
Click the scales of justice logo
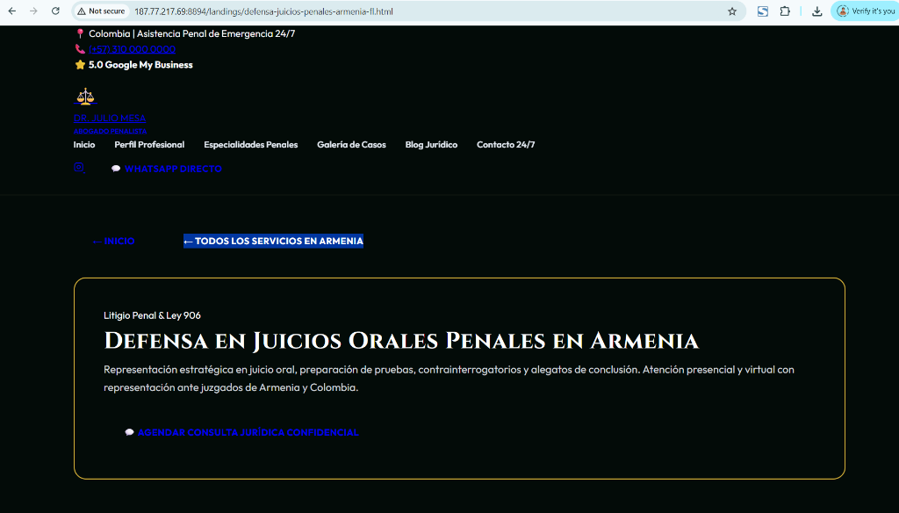pos(85,97)
